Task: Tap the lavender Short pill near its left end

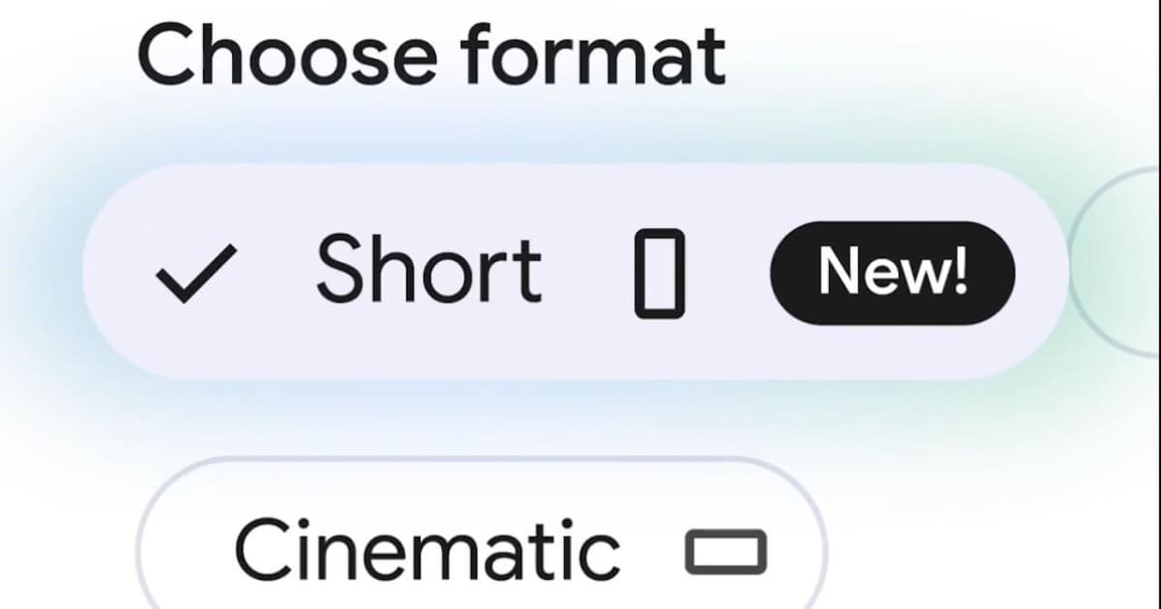Action: click(x=121, y=274)
